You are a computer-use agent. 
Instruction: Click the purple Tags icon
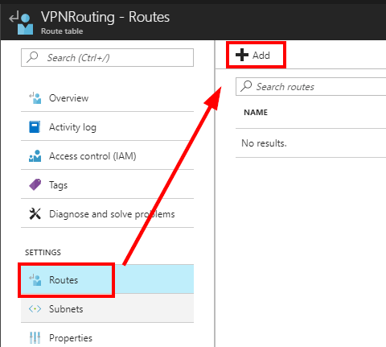coord(35,184)
